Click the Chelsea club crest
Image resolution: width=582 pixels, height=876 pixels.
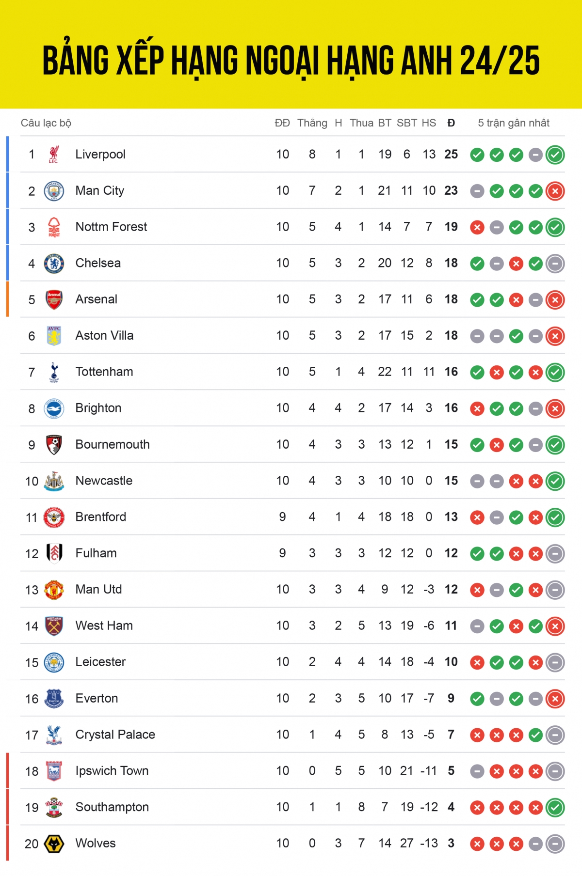(x=54, y=263)
